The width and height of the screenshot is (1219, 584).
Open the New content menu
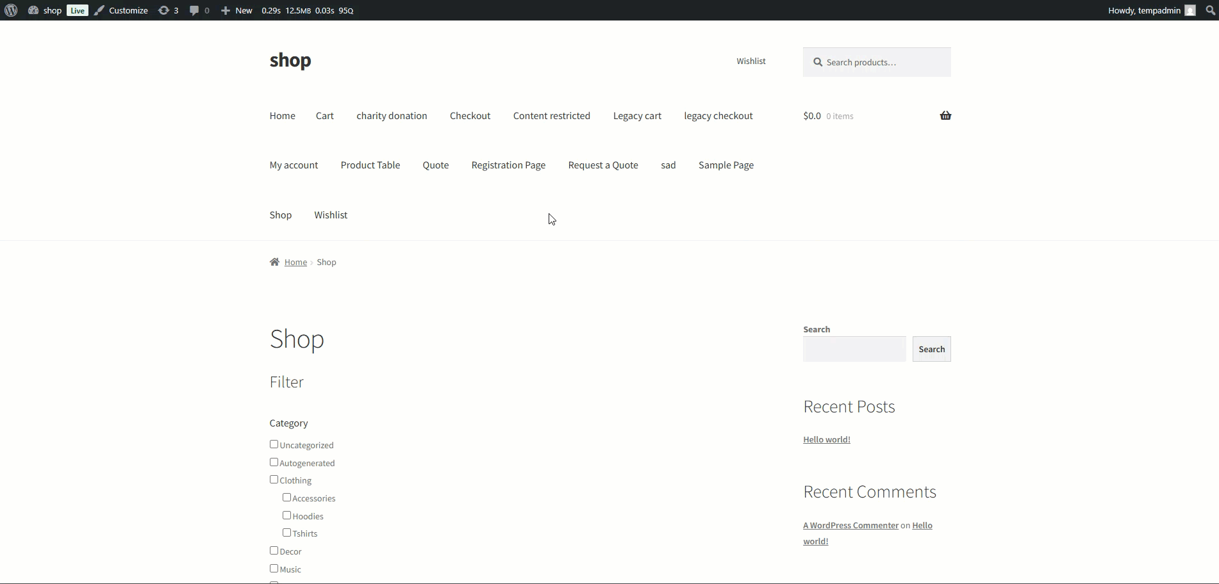pyautogui.click(x=236, y=10)
